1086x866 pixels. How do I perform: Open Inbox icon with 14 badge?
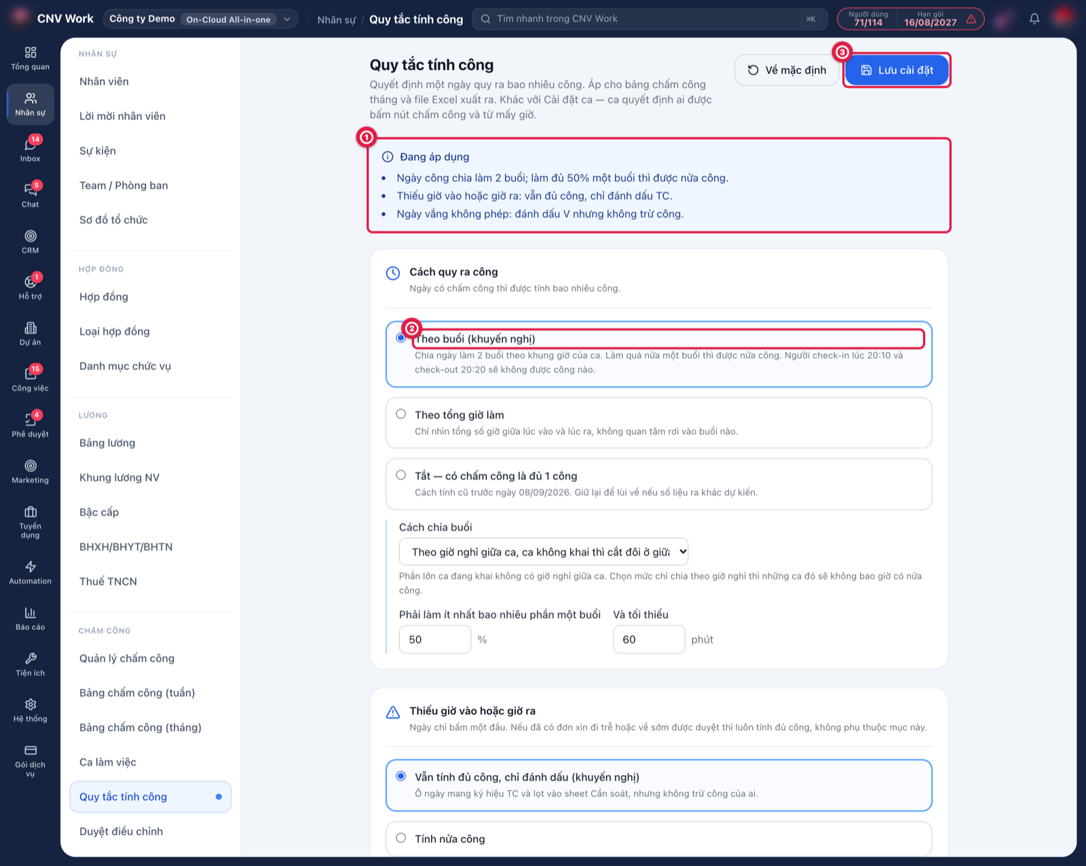30,149
